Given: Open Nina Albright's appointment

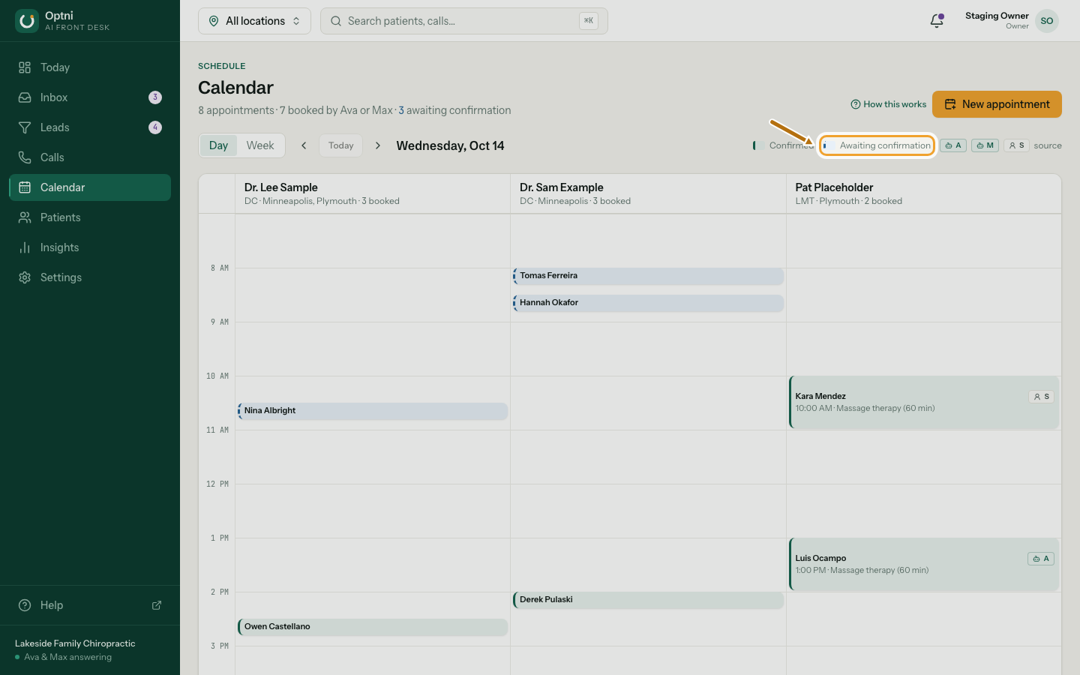Looking at the screenshot, I should pyautogui.click(x=373, y=411).
